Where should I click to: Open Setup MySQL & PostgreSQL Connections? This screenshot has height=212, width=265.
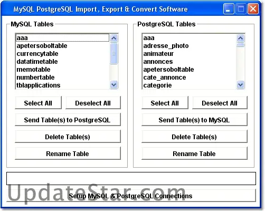131,196
